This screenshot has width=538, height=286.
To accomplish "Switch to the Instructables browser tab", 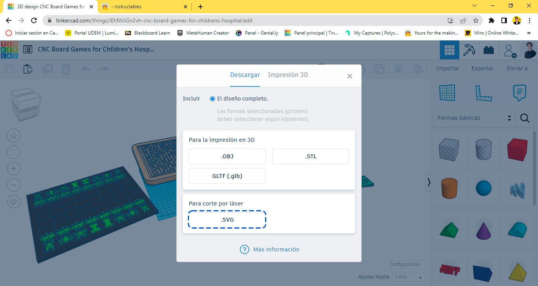I will coord(144,7).
